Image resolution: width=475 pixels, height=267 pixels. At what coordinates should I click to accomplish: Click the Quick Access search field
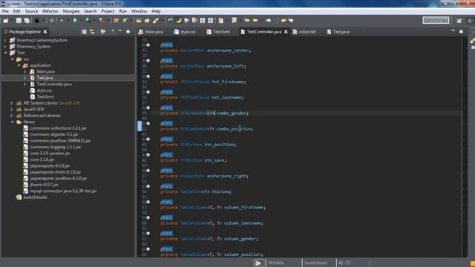click(436, 20)
